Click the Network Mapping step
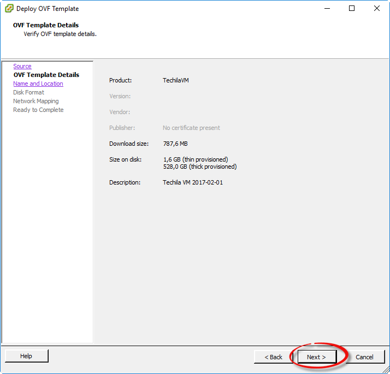390x374 pixels. [x=36, y=101]
